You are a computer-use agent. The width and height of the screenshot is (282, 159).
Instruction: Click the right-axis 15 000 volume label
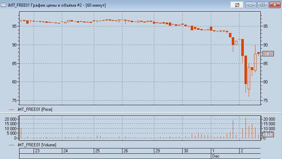coord(269,124)
